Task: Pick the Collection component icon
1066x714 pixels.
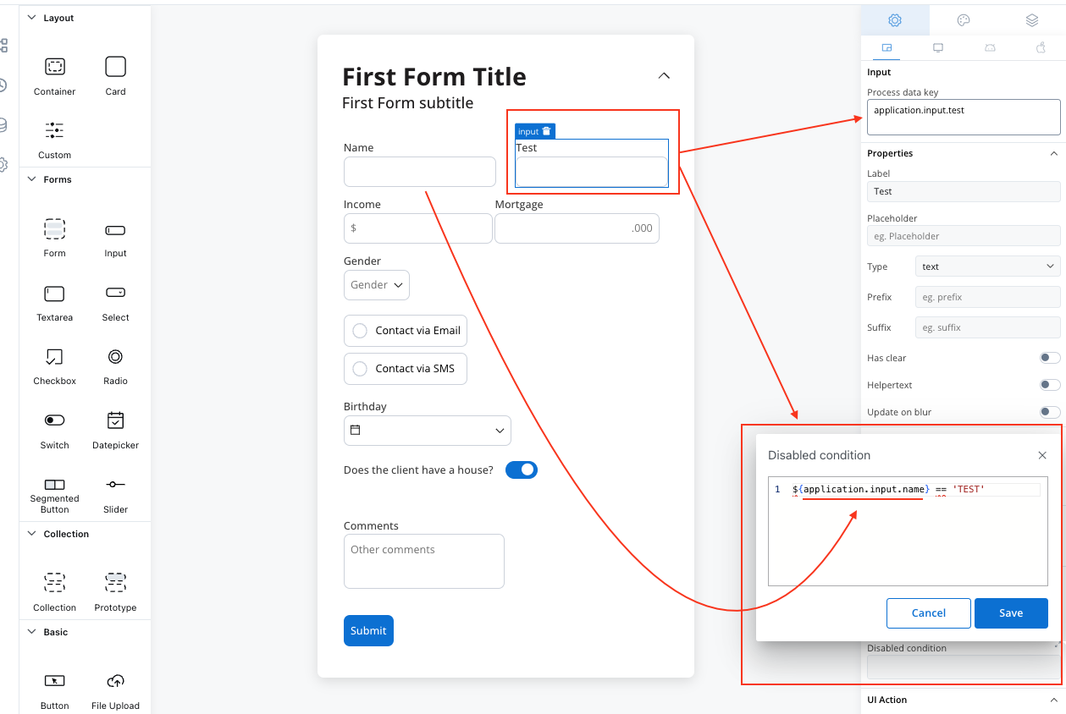Action: (x=54, y=582)
